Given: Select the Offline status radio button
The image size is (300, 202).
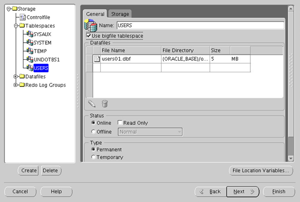Looking at the screenshot, I should 93,132.
